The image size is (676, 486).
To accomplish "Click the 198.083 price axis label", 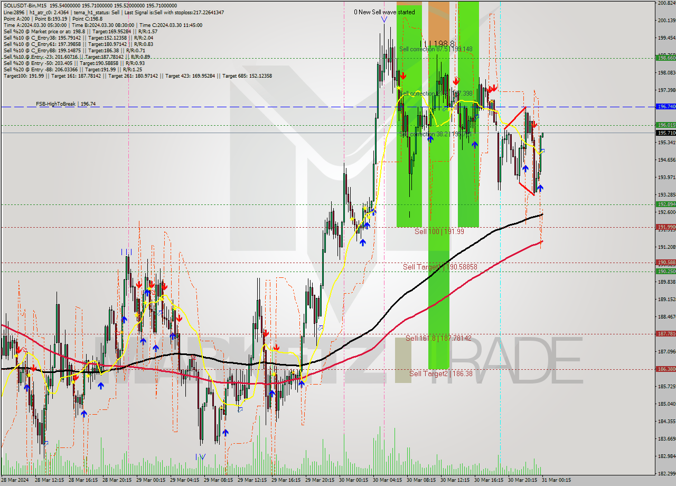I will click(x=667, y=73).
